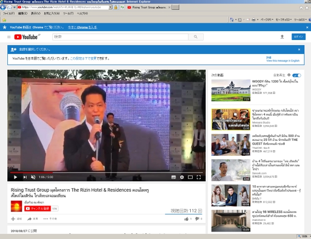Open THE GUEST video title link
The height and width of the screenshot is (239, 311).
276,140
